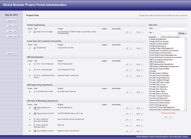Screen dimensions: 191x139
Task: Edit the Master Pipeline file entry
Action: [128, 108]
